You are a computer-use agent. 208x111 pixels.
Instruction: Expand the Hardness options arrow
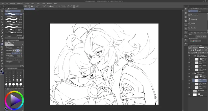(22, 53)
